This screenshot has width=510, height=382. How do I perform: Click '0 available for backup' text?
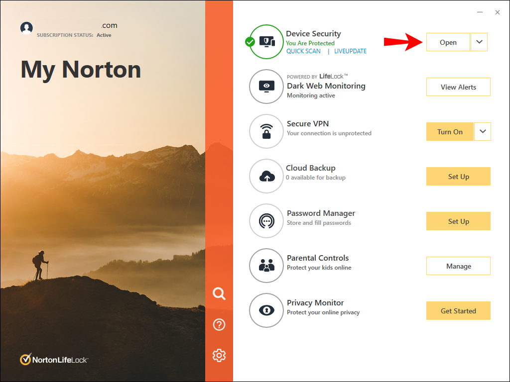pyautogui.click(x=315, y=178)
